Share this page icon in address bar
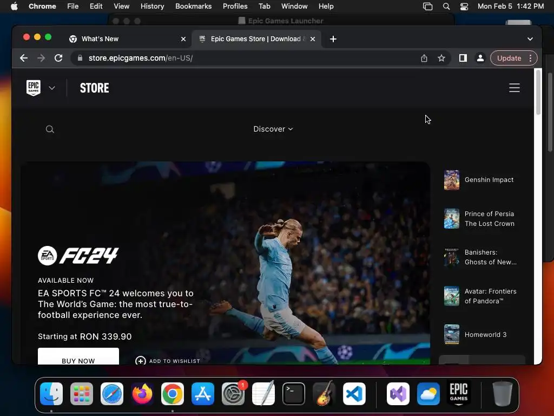This screenshot has height=416, width=554. 424,58
